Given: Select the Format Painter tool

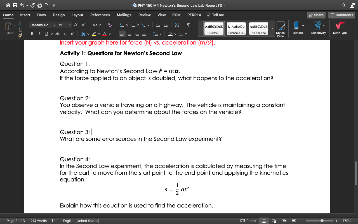Looking at the screenshot, I should [x=20, y=35].
